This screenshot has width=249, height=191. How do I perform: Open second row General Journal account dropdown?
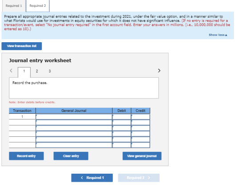pos(74,123)
